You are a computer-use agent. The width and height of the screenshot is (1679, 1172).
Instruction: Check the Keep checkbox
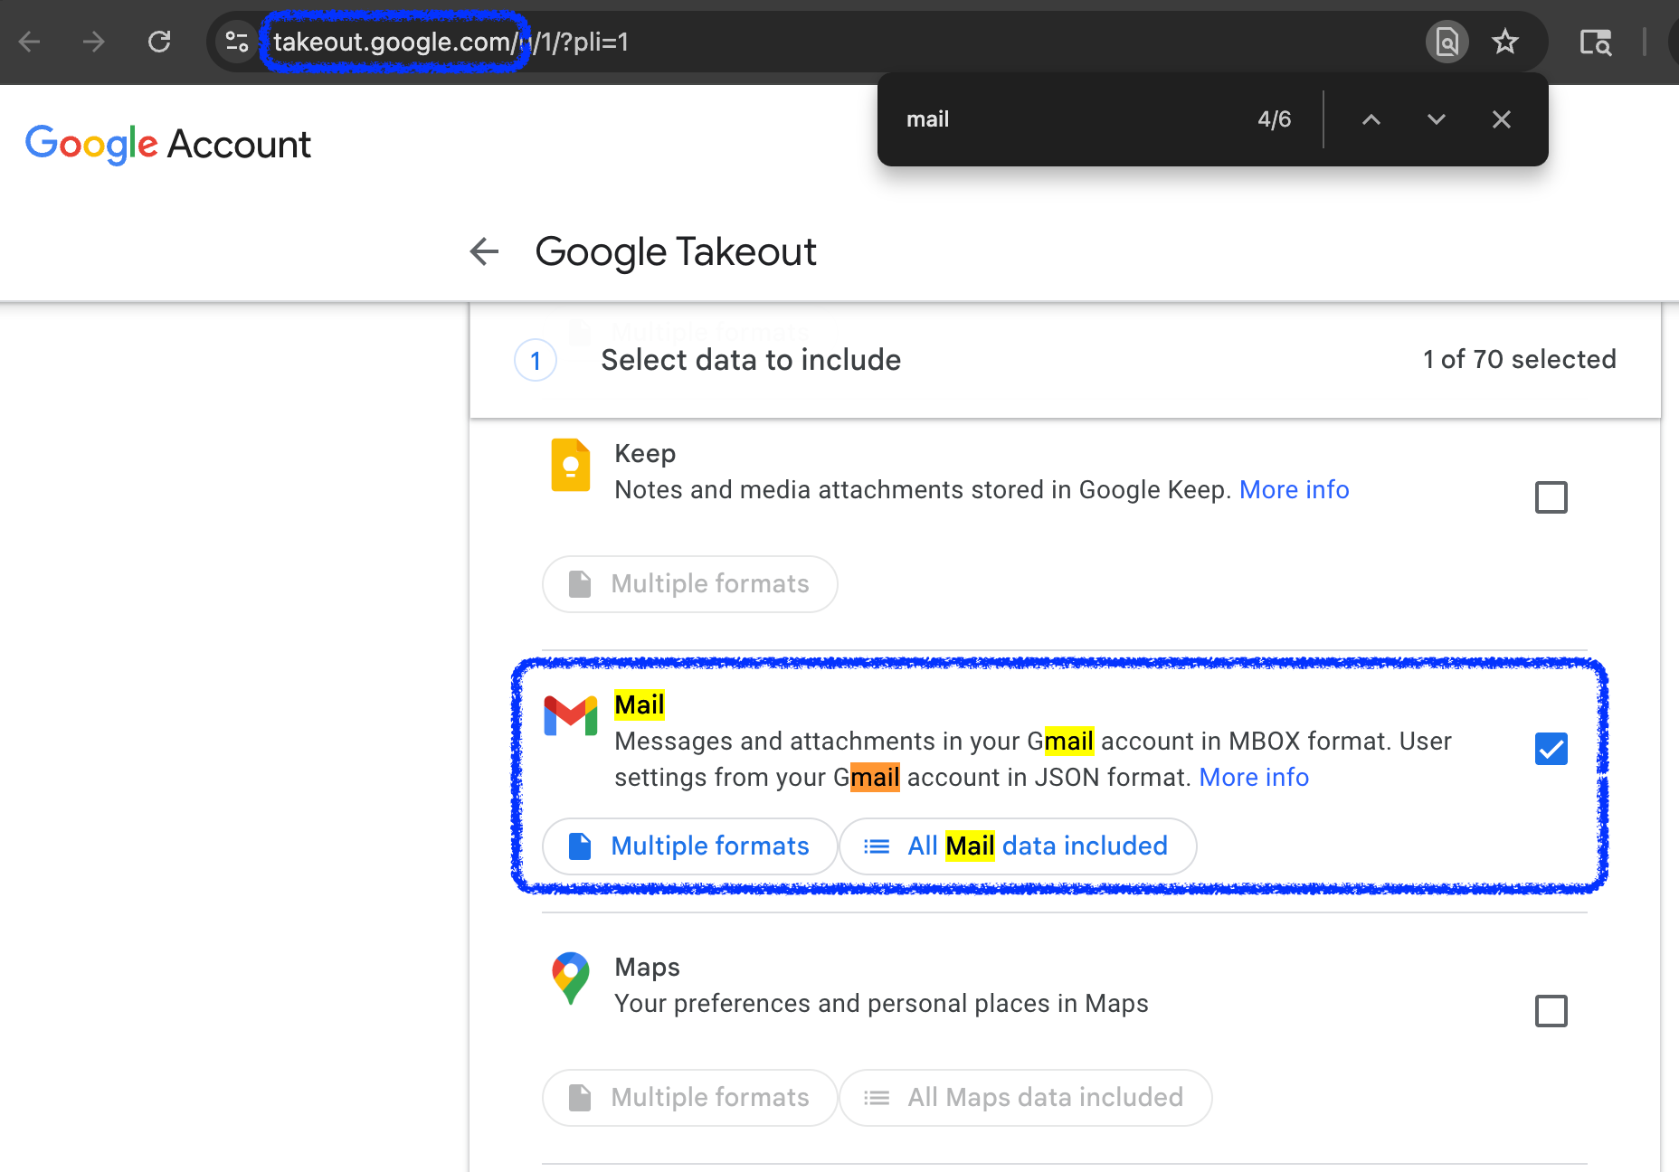pyautogui.click(x=1551, y=497)
